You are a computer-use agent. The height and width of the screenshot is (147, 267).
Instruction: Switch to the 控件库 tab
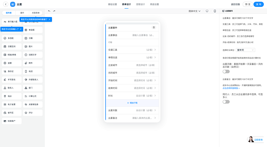click(9, 13)
